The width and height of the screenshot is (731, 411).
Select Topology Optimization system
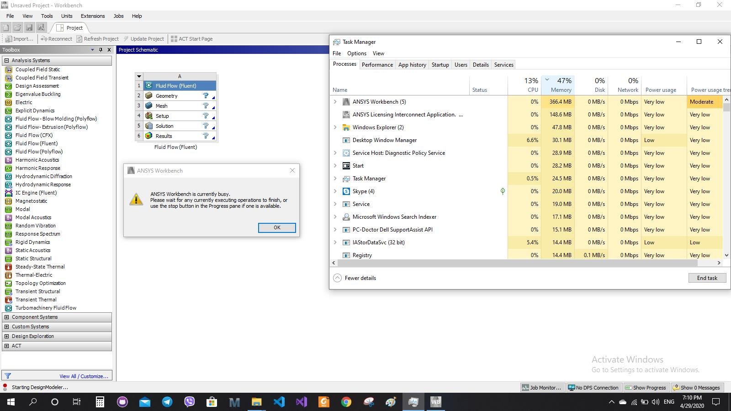40,283
